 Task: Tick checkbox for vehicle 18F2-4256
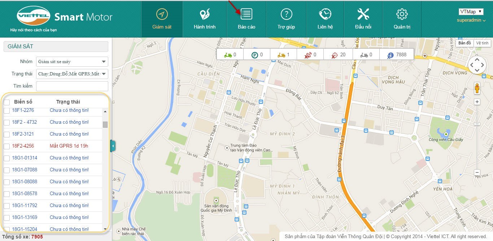(6, 146)
